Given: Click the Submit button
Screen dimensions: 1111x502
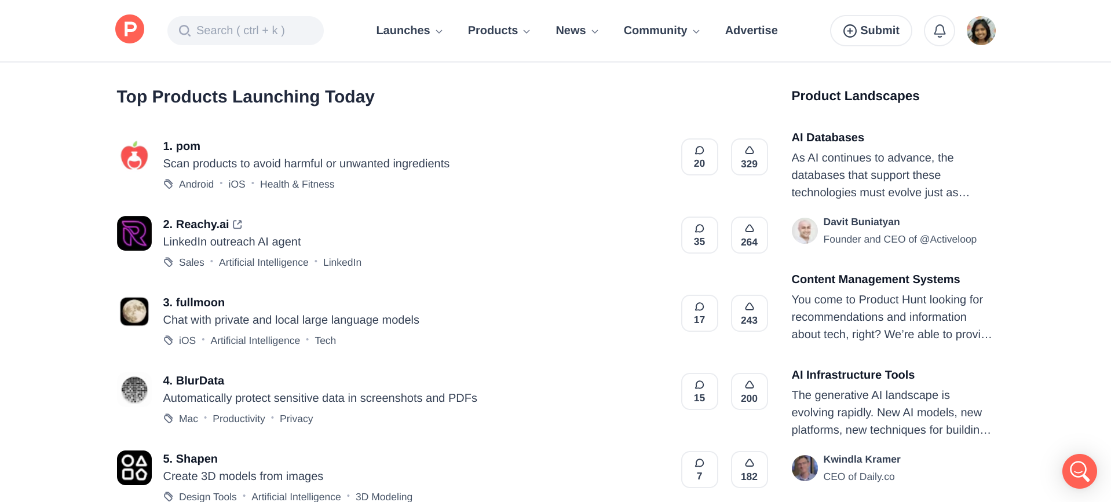Looking at the screenshot, I should (x=871, y=31).
